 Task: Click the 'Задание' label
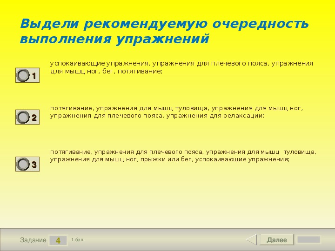[x=33, y=240]
